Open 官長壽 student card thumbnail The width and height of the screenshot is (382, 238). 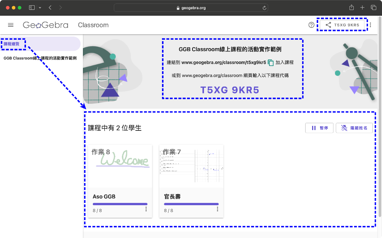click(191, 166)
